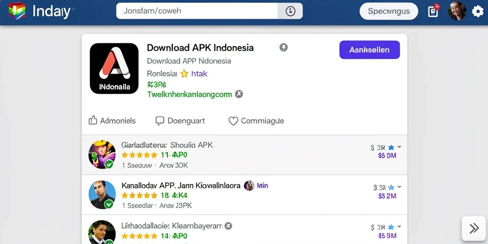Expand dropdown arrow in Kanallodav row
This screenshot has width=488, height=244.
click(399, 187)
